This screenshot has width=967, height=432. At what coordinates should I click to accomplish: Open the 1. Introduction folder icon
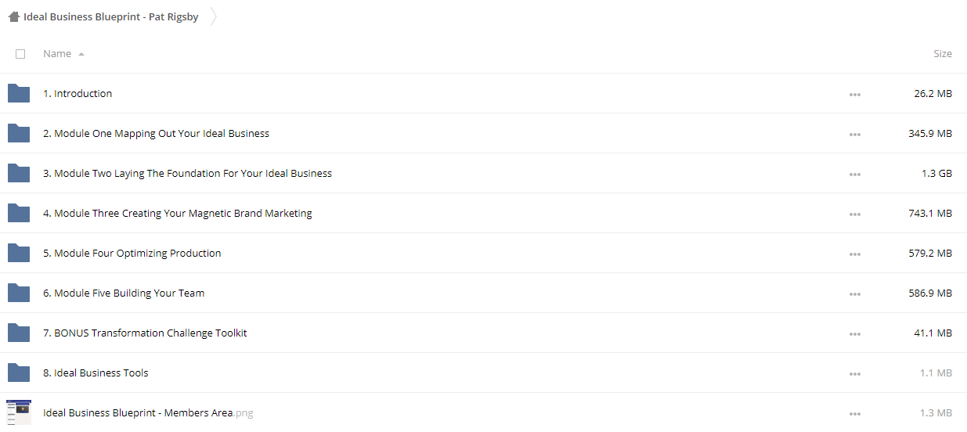tap(19, 94)
